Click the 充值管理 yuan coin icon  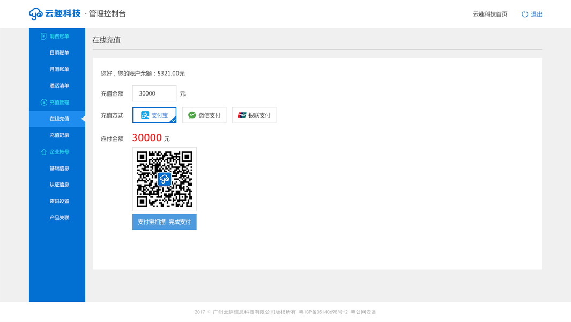pyautogui.click(x=44, y=102)
